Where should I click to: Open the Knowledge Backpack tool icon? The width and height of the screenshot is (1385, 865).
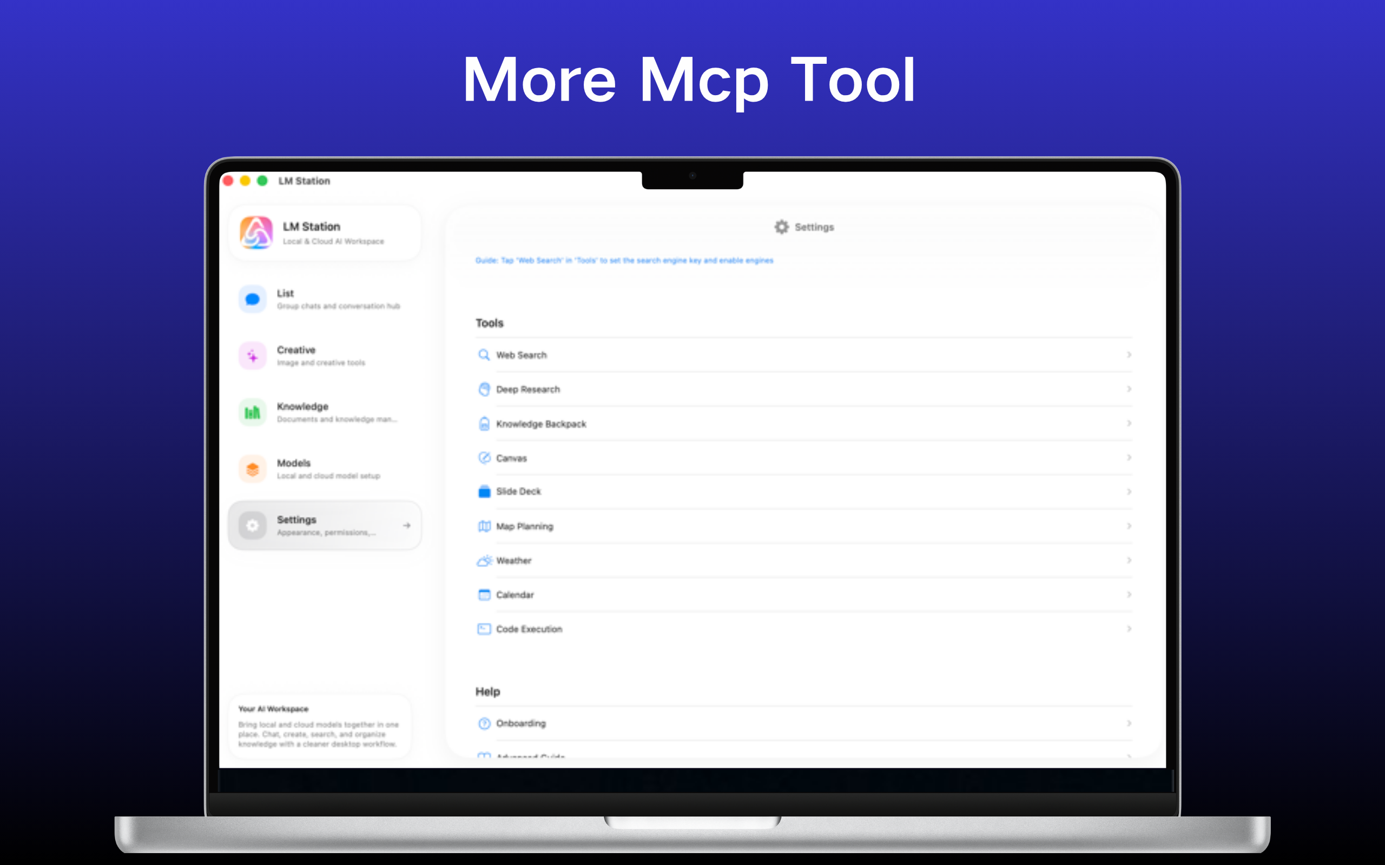coord(484,424)
